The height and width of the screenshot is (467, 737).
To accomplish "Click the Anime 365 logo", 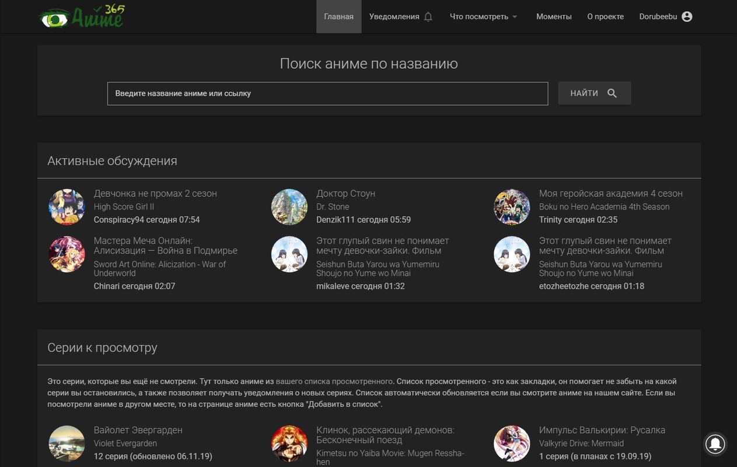I will 82,17.
